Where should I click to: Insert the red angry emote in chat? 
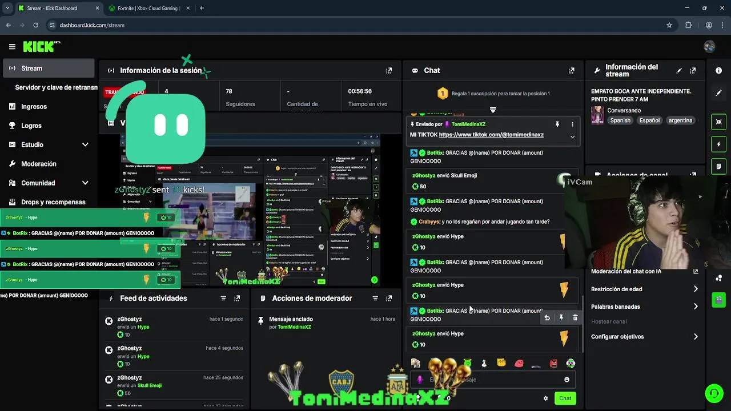pyautogui.click(x=553, y=363)
